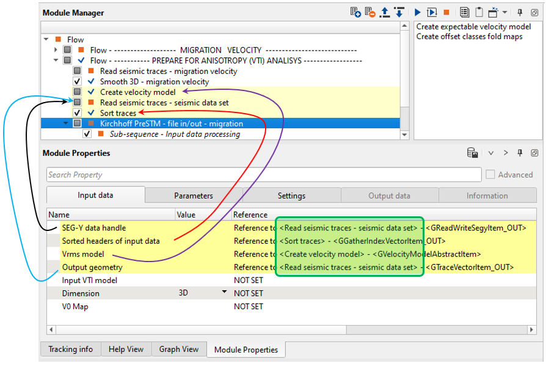Expand the Flow - MIGRATION VELOCITY tree node

(57, 50)
